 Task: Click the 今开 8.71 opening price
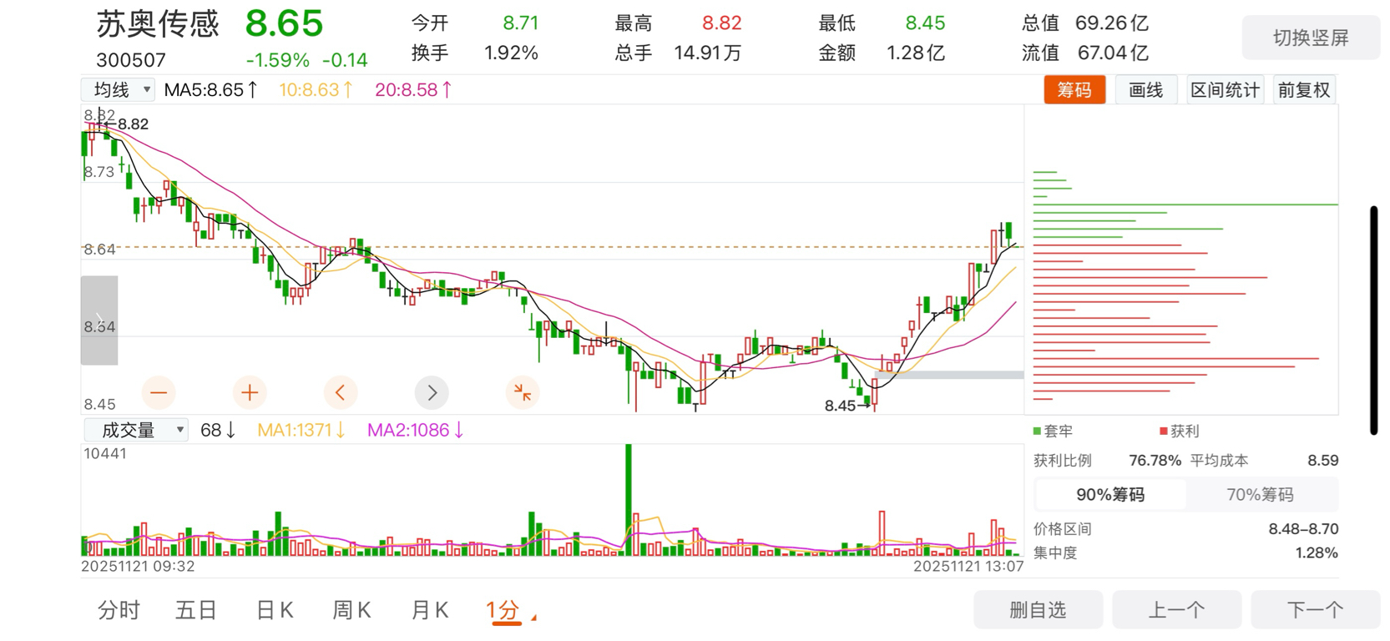pyautogui.click(x=520, y=23)
